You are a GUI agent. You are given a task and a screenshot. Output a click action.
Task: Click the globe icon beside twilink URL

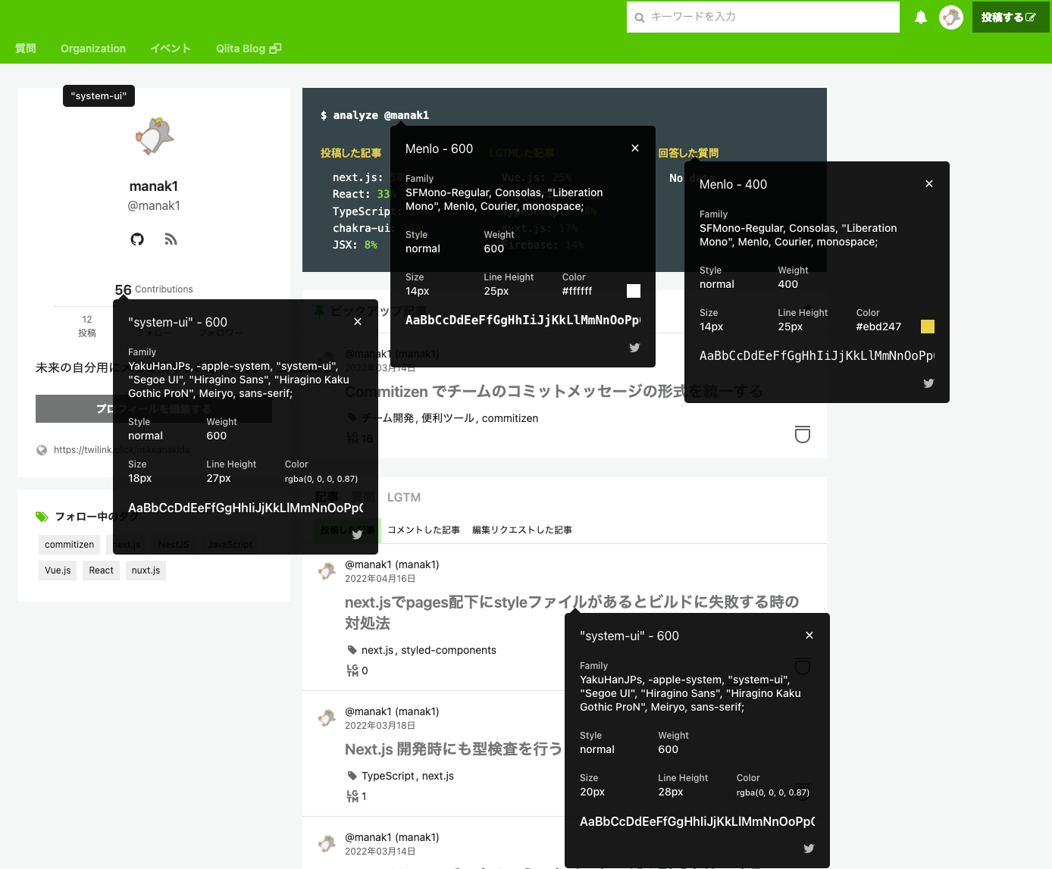click(x=42, y=450)
